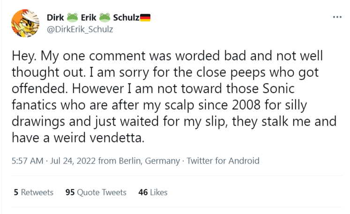Open the three-dot more options menu
Screen dimensions: 350x214
click(337, 17)
